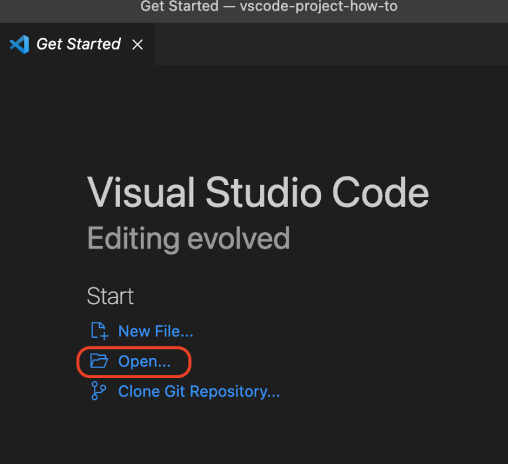The width and height of the screenshot is (508, 464).
Task: Click the Editing evolved subtitle
Action: coord(189,239)
